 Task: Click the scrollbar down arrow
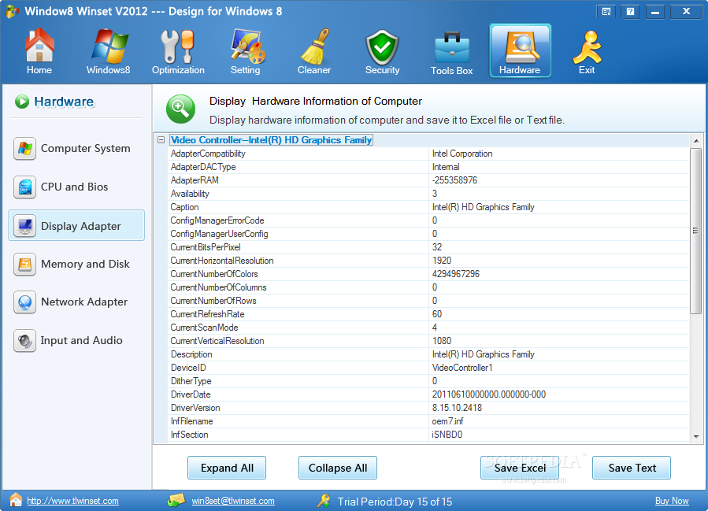click(696, 436)
